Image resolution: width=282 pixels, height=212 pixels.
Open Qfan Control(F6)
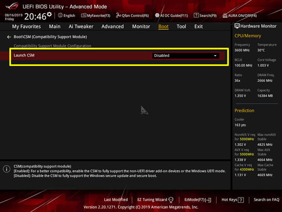133,16
